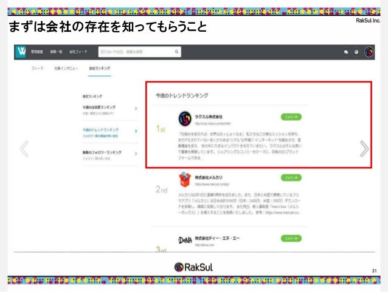The height and width of the screenshot is (292, 388).
Task: Click the ラクスル株式会社 company logo
Action: point(185,119)
